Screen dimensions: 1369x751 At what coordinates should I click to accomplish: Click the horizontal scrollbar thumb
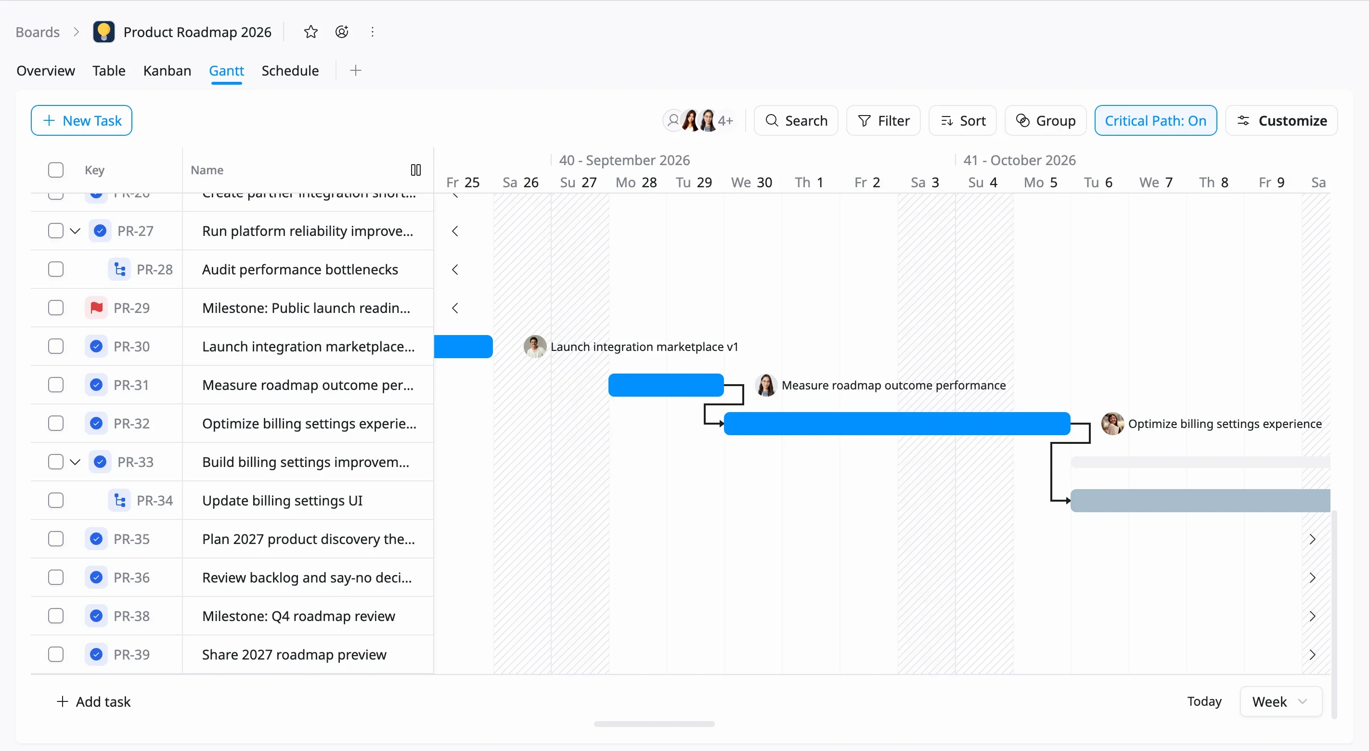click(654, 724)
